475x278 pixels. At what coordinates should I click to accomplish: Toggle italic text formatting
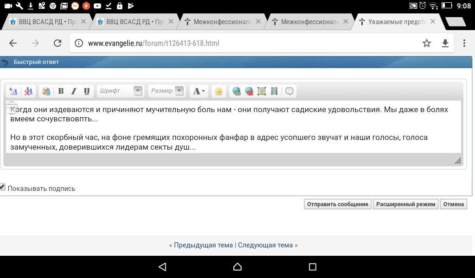tap(73, 91)
